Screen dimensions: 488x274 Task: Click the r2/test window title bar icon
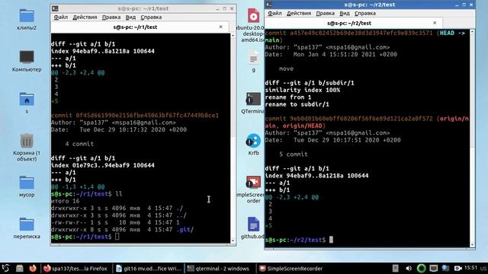269,5
